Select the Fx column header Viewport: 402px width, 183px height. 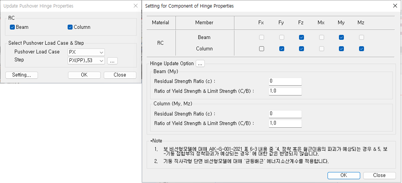[261, 22]
